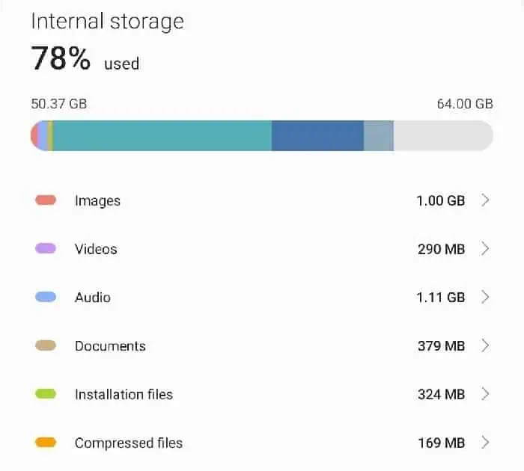Click the teal segment of storage bar
524x471 pixels.
pos(161,136)
